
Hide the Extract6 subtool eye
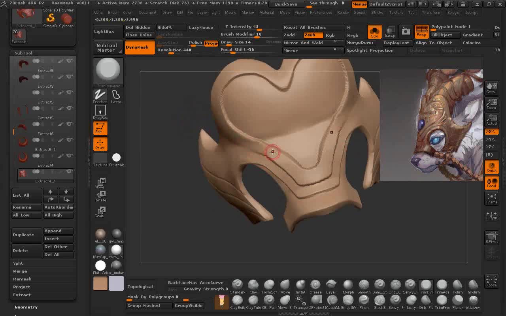(x=70, y=124)
